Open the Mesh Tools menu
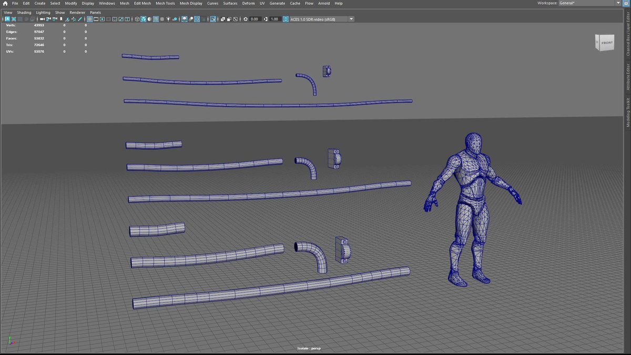Screen dimensions: 631x355 (165, 3)
